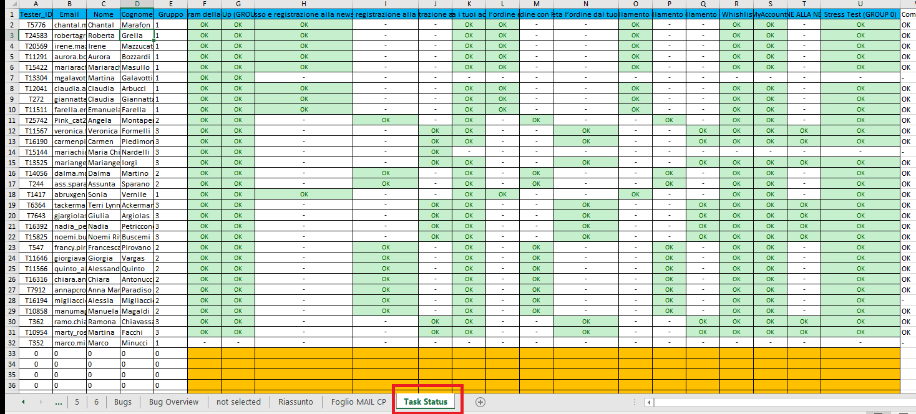Select the name cell Chantal
Screen dimensions: 916x414
tap(103, 24)
